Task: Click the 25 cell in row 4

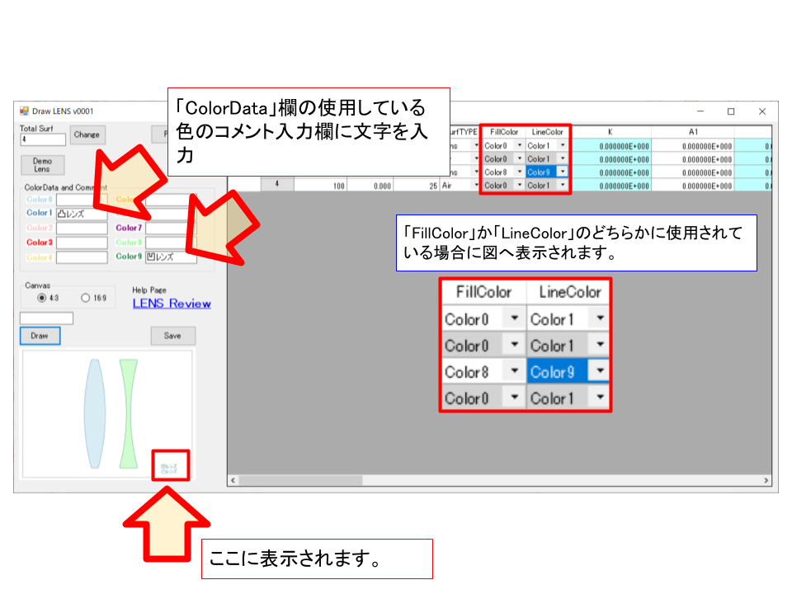Action: [416, 186]
